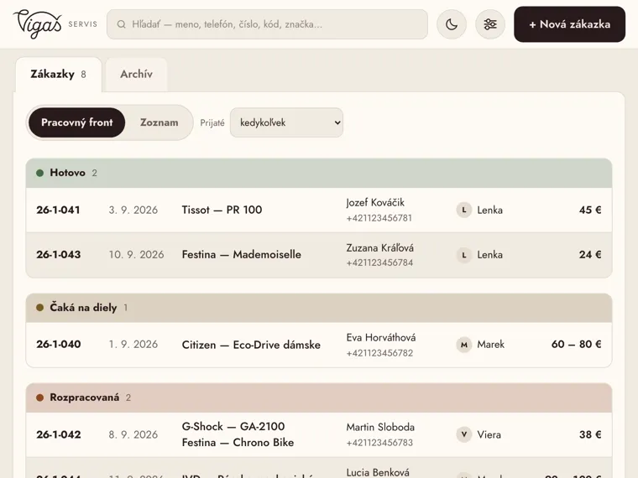The image size is (638, 478).
Task: Click the orange Rozpracovaná status dot
Action: pyautogui.click(x=40, y=397)
